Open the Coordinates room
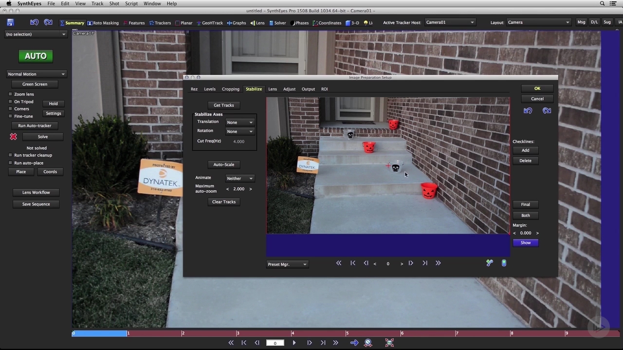Viewport: 623px width, 350px height. pos(328,23)
